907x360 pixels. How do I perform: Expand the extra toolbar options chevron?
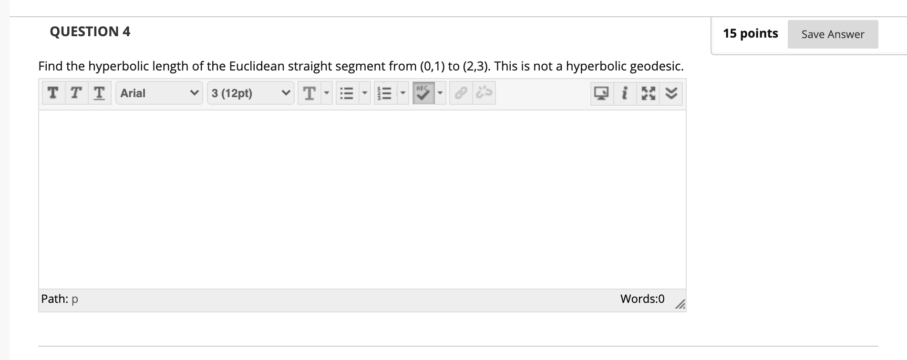pyautogui.click(x=671, y=93)
